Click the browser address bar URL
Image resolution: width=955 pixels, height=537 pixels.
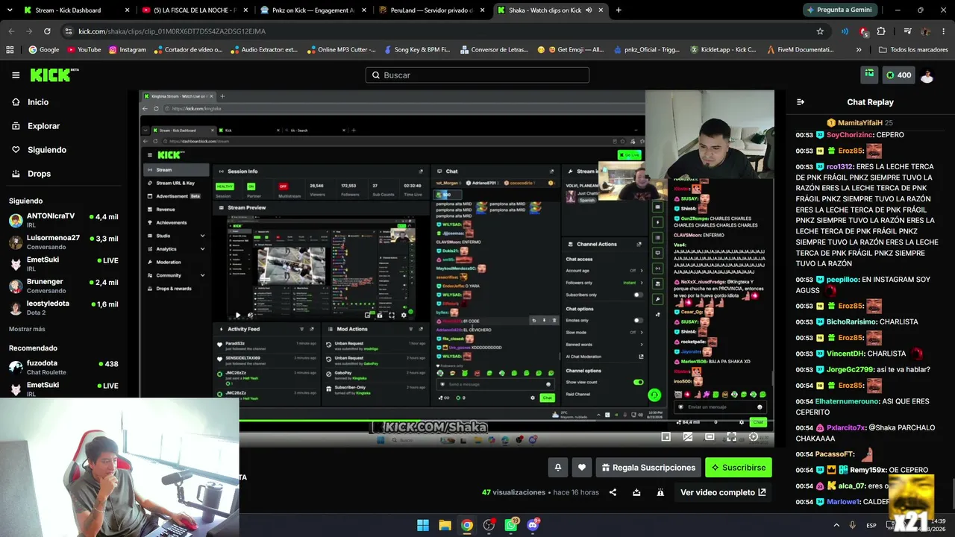(172, 31)
